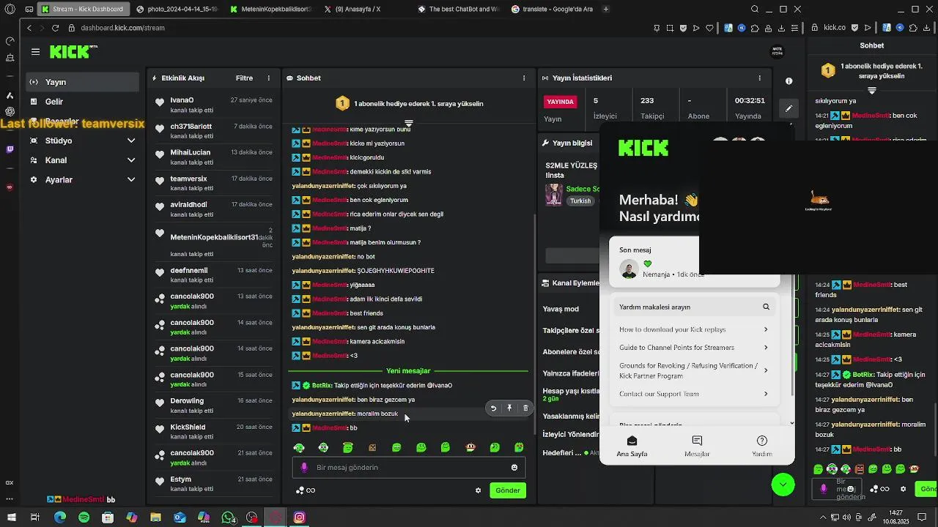The height and width of the screenshot is (527, 938).
Task: Select KickShield row in activity feed
Action: (214, 432)
